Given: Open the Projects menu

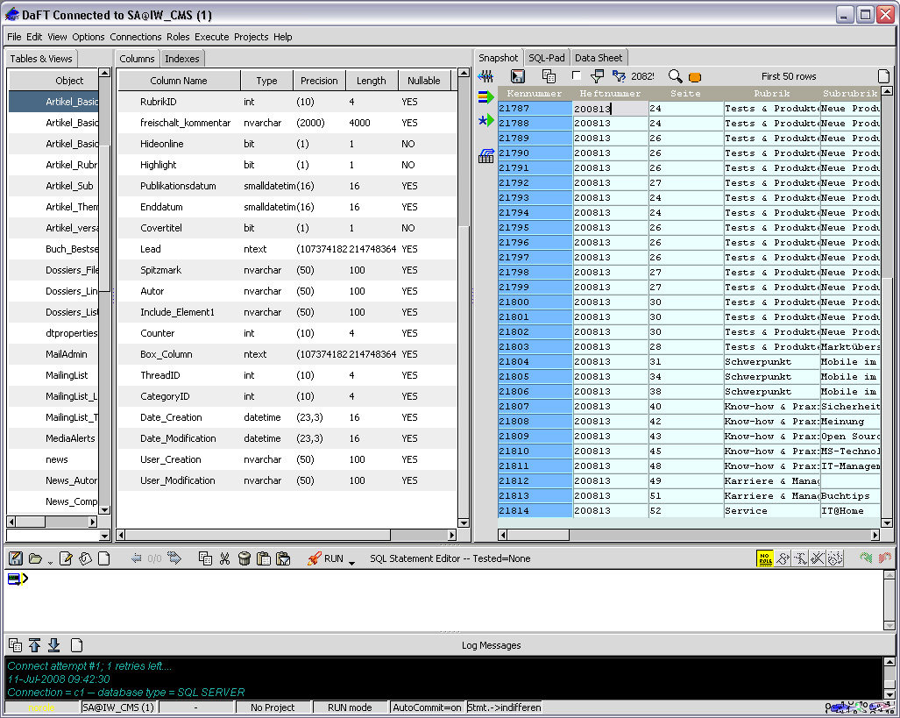Looking at the screenshot, I should coord(252,37).
